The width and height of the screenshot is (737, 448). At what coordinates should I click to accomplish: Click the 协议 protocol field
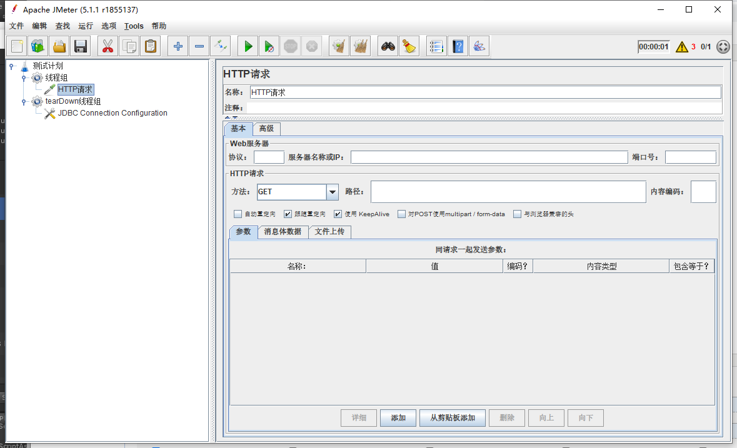269,157
